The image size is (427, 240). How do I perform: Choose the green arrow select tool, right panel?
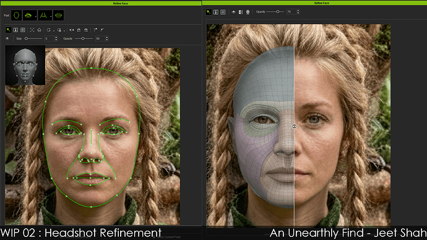209,12
